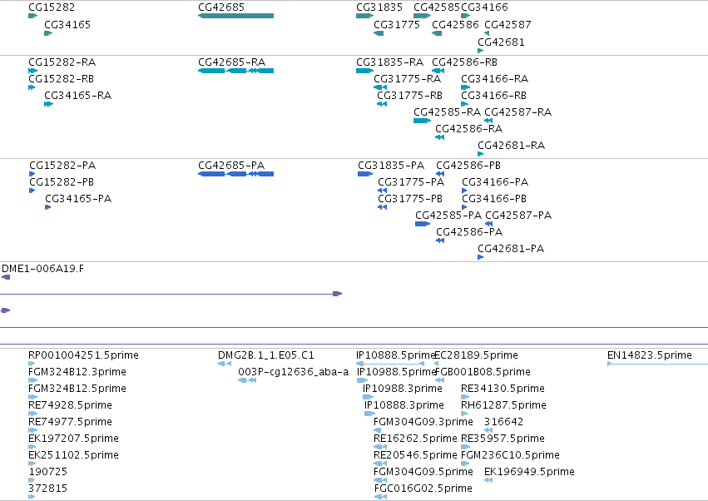The height and width of the screenshot is (501, 708).
Task: Select transcript CG42681-RA label
Action: pos(511,146)
